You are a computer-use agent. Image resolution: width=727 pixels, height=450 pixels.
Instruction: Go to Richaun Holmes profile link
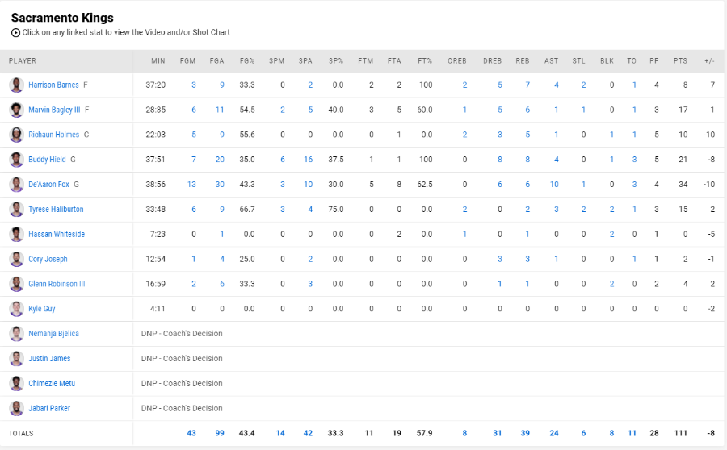coord(54,135)
